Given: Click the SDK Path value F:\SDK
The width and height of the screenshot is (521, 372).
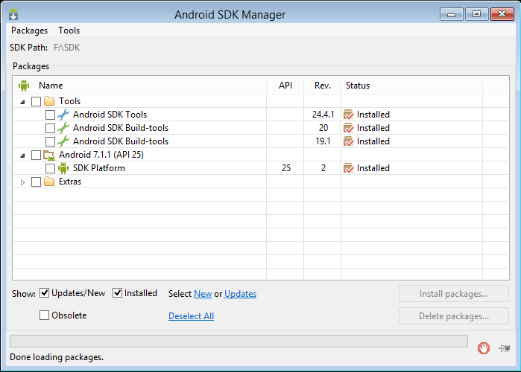Looking at the screenshot, I should point(67,48).
